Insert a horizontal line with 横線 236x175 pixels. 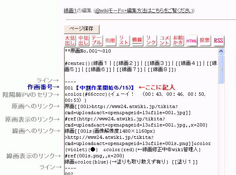(137, 40)
